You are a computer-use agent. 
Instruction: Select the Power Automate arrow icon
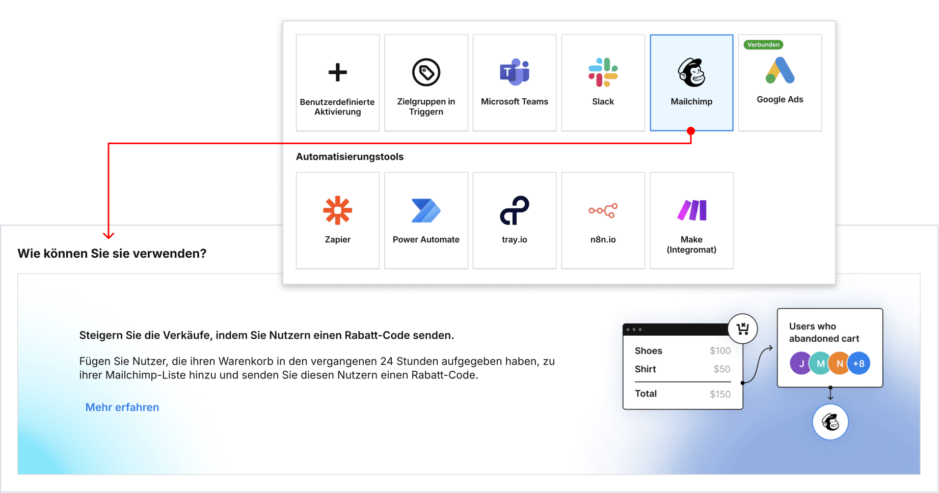tap(426, 210)
